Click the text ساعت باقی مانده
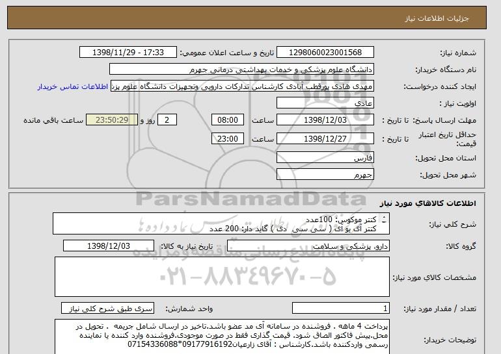Screen dimensions: 501x354 [53, 120]
